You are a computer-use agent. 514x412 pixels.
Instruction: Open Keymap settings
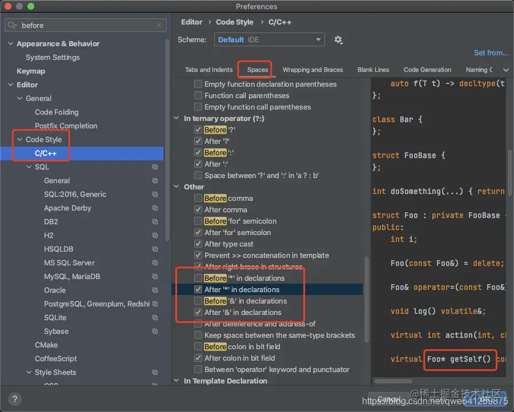pos(31,71)
